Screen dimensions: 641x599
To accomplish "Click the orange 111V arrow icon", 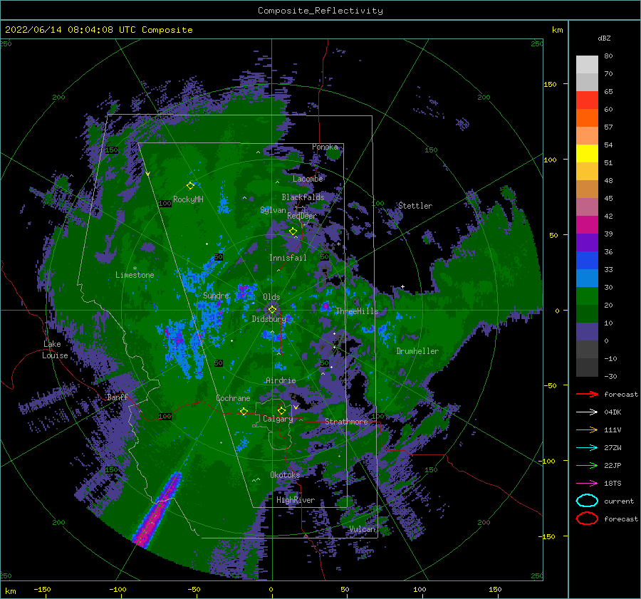I will coord(587,429).
